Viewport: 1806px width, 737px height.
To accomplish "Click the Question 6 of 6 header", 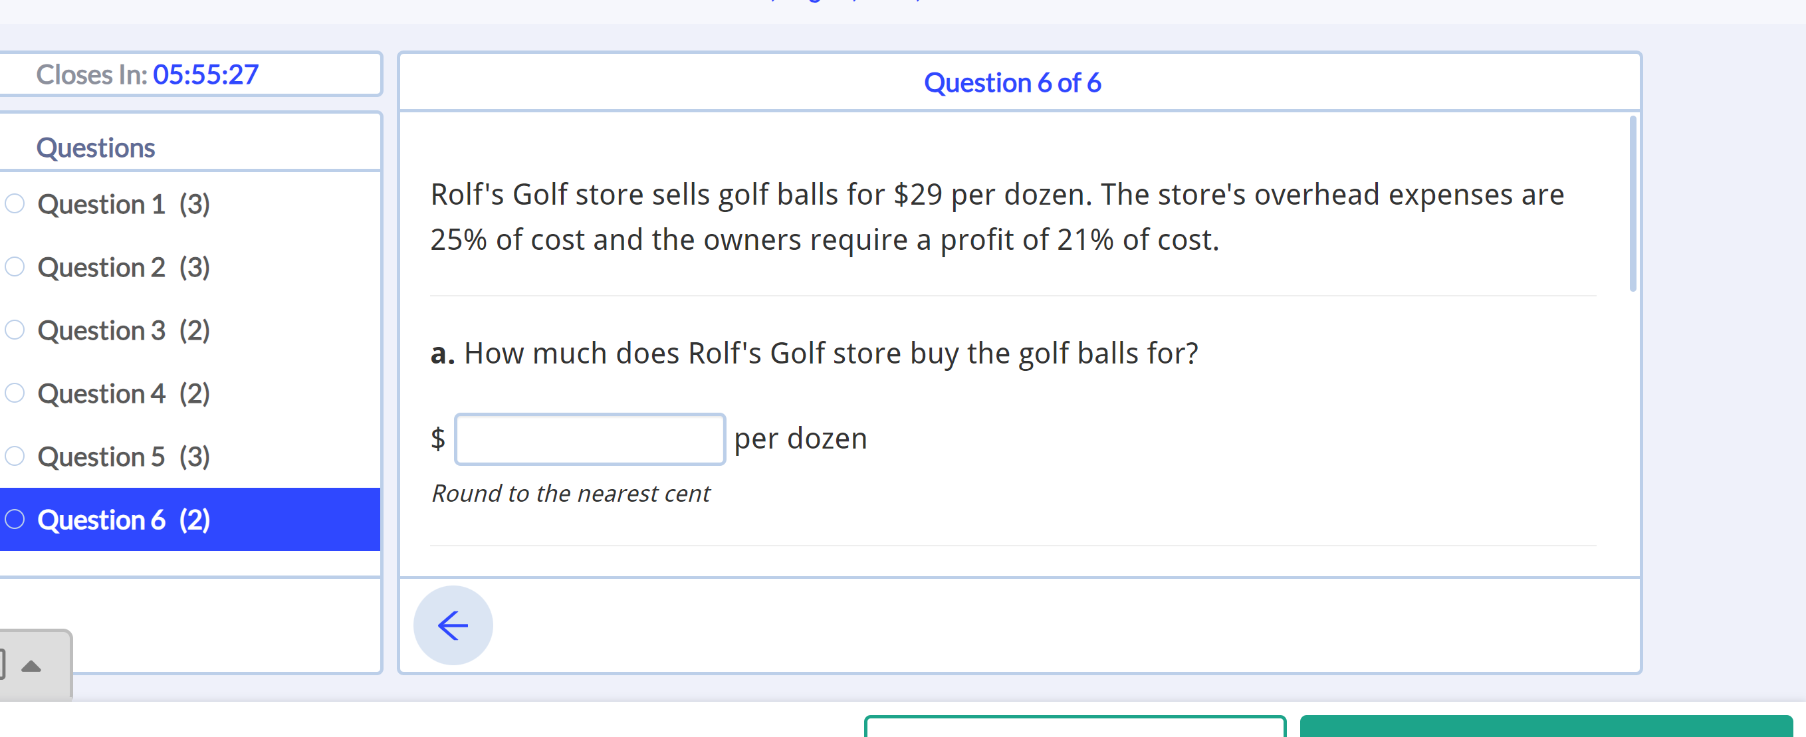I will [1012, 82].
